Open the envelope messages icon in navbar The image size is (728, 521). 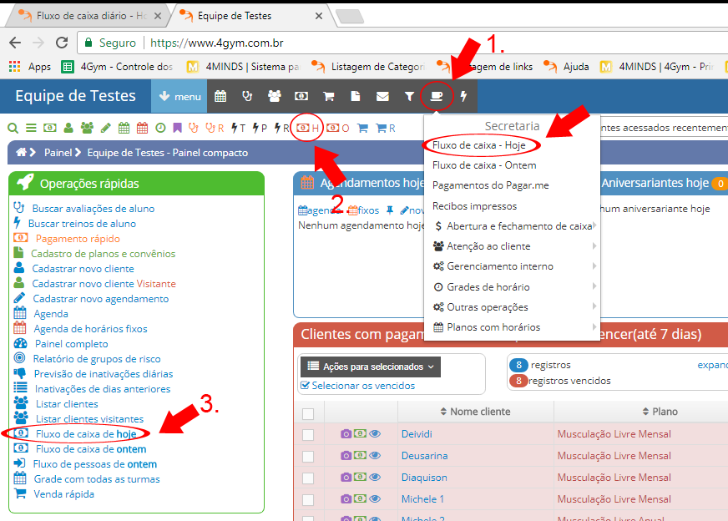[x=382, y=97]
